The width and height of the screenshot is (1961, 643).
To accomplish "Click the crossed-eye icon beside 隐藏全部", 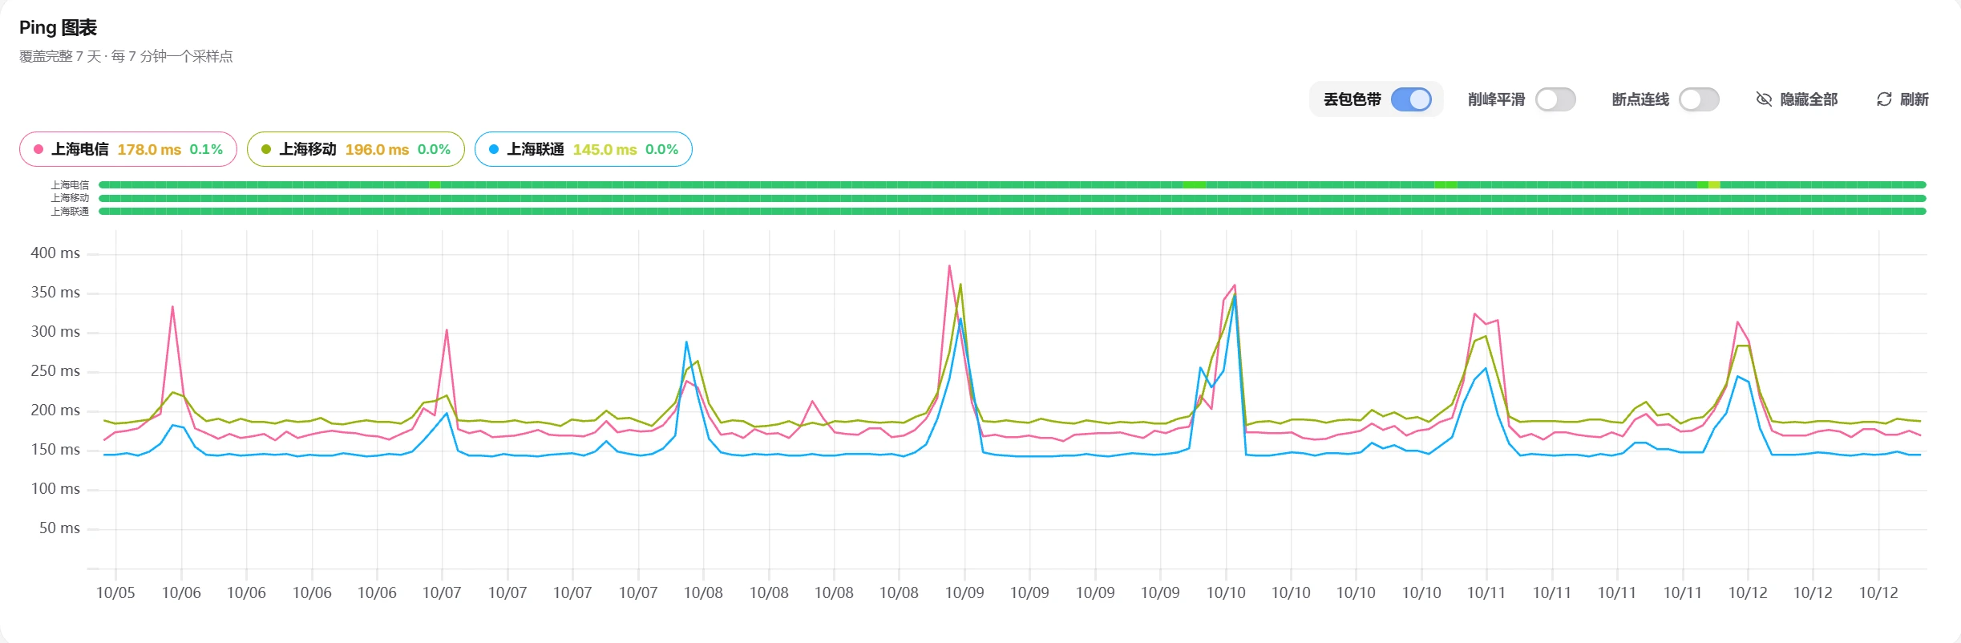I will tap(1764, 99).
